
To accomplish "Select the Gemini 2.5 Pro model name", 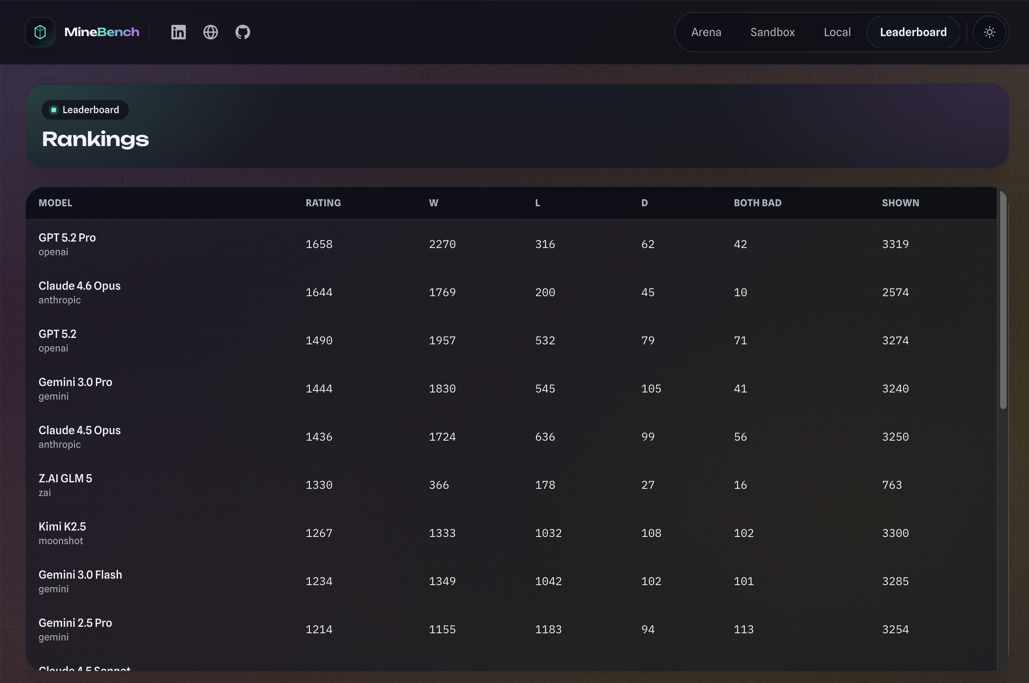I will 75,623.
